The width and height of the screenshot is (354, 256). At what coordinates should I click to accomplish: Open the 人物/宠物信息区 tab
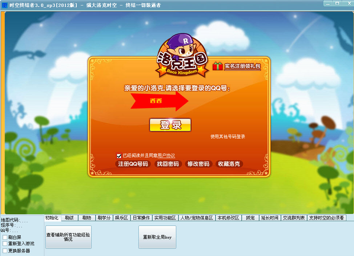pyautogui.click(x=197, y=218)
